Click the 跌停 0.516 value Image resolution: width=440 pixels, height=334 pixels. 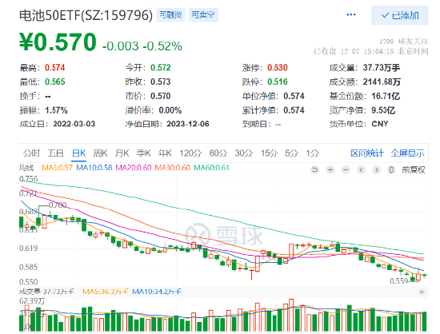click(278, 82)
